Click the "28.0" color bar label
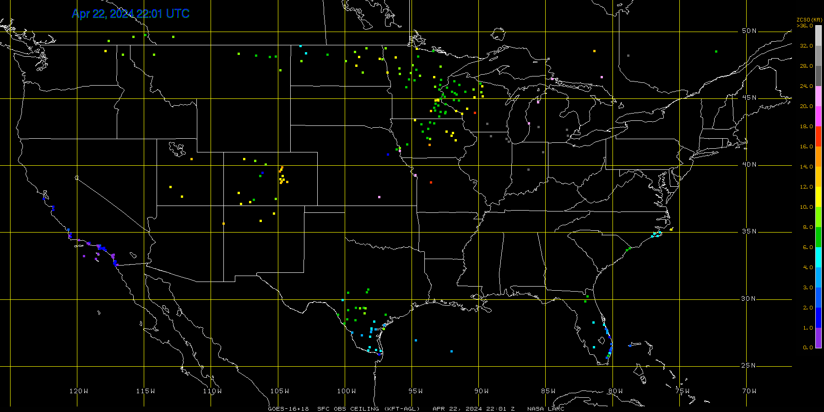Screen dimensions: 824x412 (807, 66)
